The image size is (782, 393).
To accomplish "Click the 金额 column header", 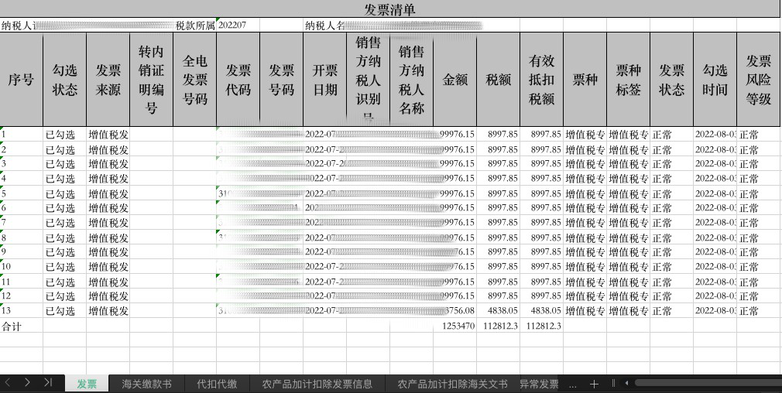I will point(455,80).
